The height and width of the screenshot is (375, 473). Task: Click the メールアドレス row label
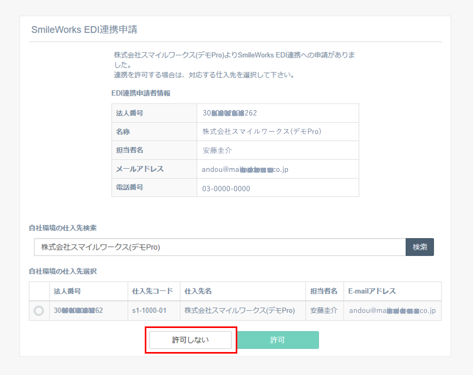[x=140, y=169]
